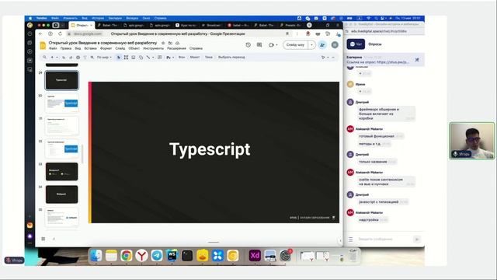This screenshot has height=280, width=497.
Task: Click the presenter video thumbnail
Action: (472, 141)
